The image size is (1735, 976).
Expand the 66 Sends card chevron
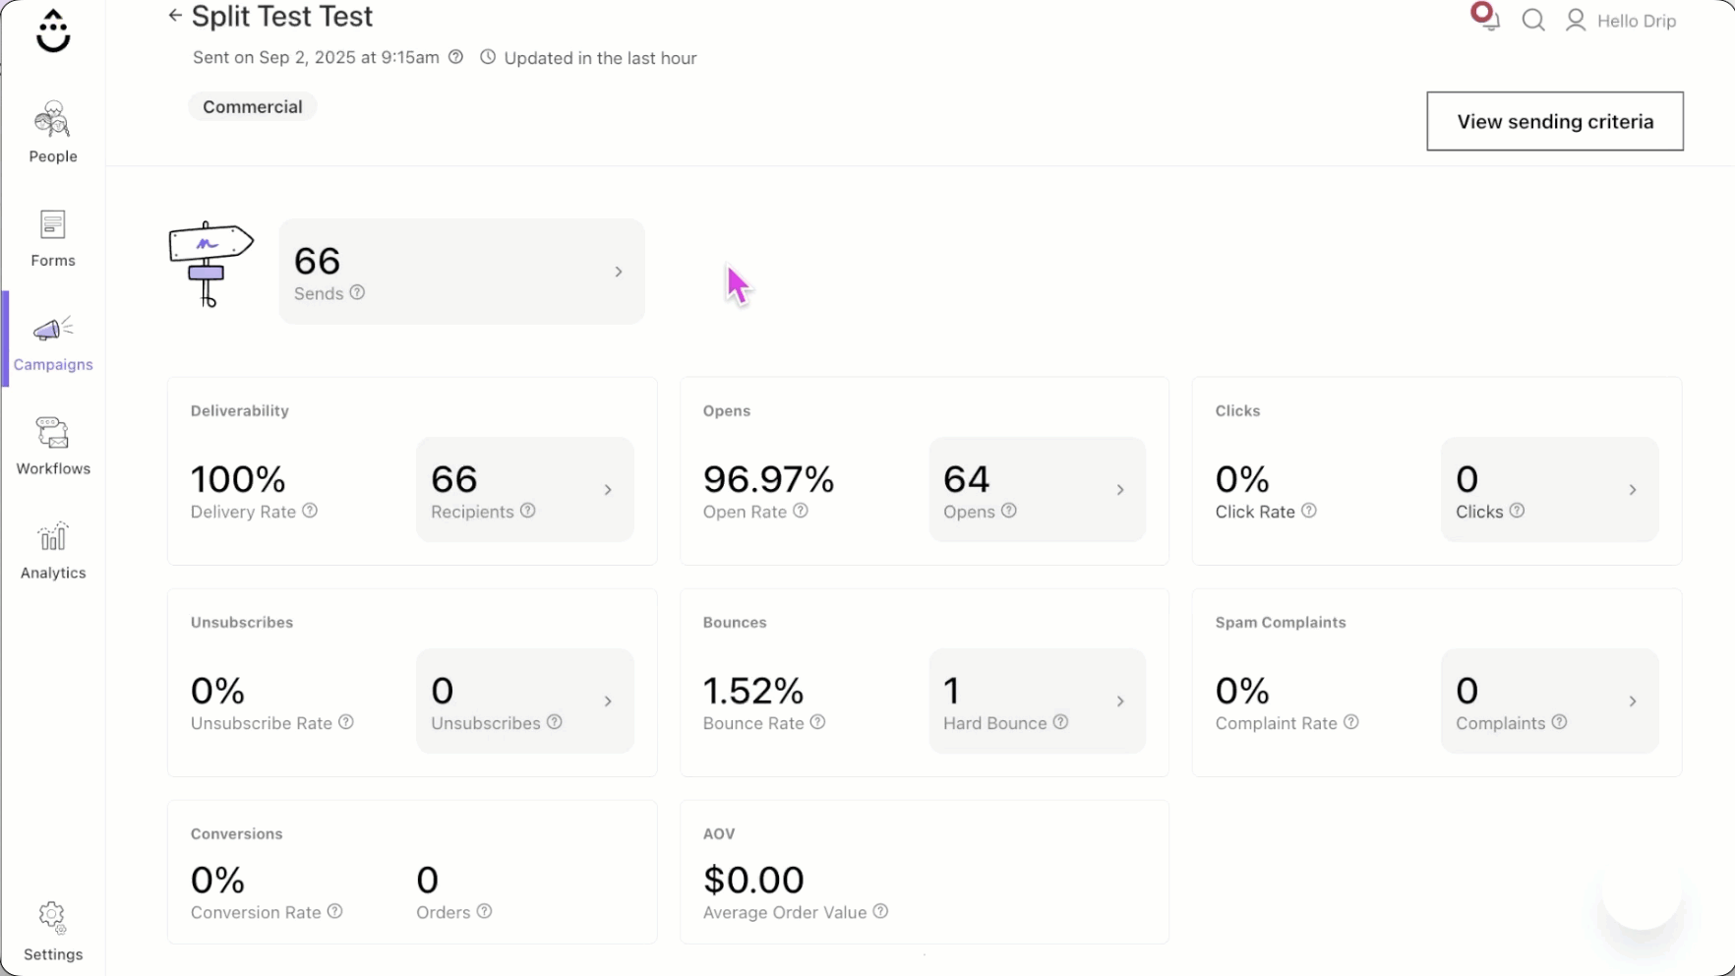point(619,272)
